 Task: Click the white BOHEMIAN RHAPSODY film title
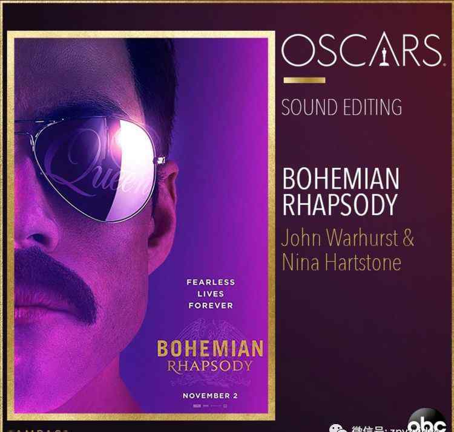(x=341, y=192)
